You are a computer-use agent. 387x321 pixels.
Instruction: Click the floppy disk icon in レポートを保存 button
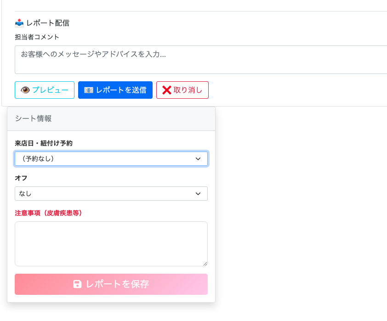coord(77,284)
